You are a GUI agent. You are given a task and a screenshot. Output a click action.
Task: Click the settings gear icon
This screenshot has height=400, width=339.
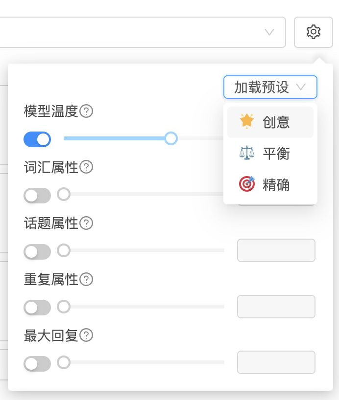(x=314, y=32)
